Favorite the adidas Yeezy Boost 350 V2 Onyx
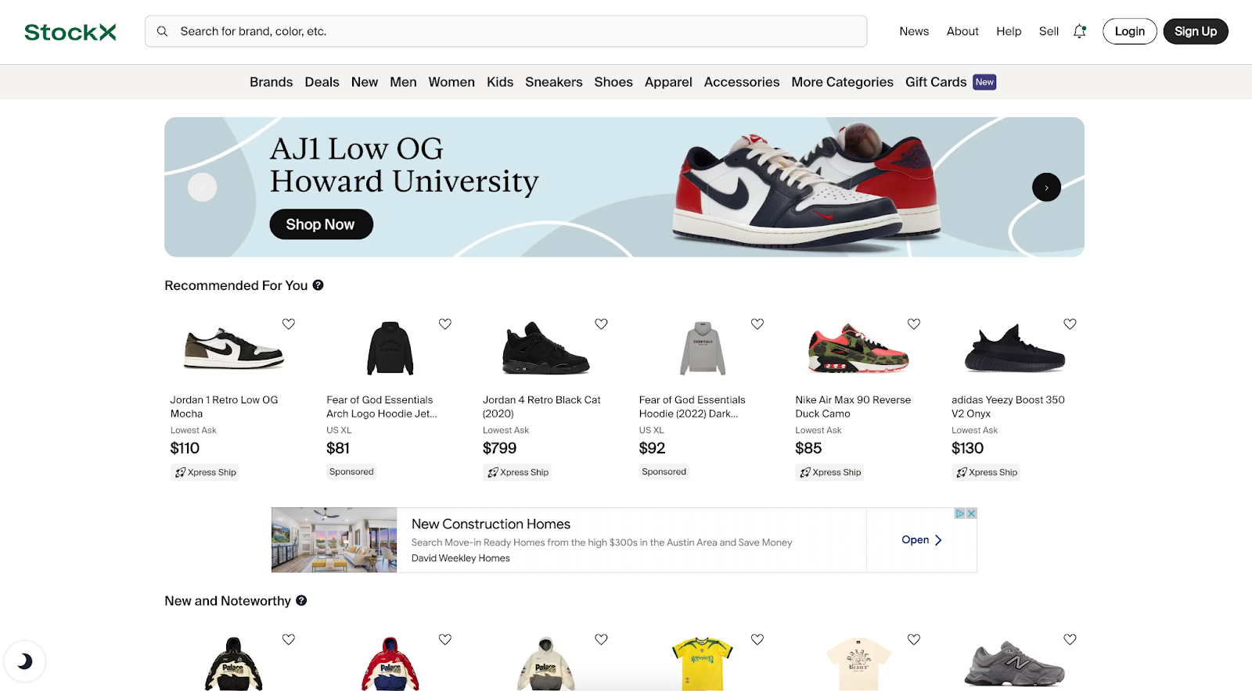The height and width of the screenshot is (691, 1252). pos(1070,324)
